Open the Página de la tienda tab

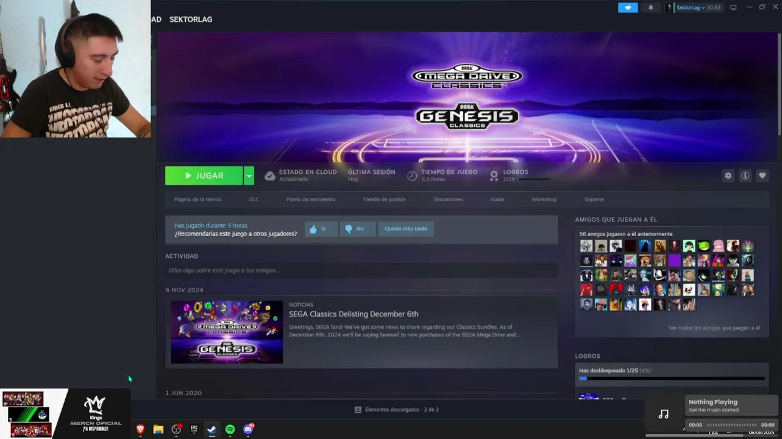[197, 199]
